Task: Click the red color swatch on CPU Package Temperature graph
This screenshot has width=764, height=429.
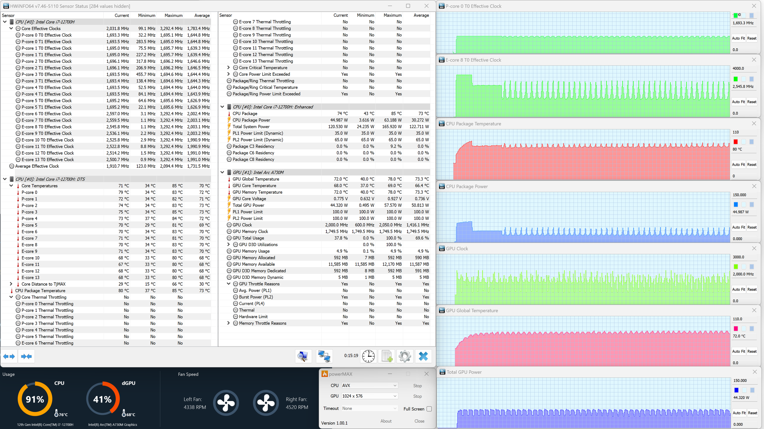Action: [x=735, y=142]
